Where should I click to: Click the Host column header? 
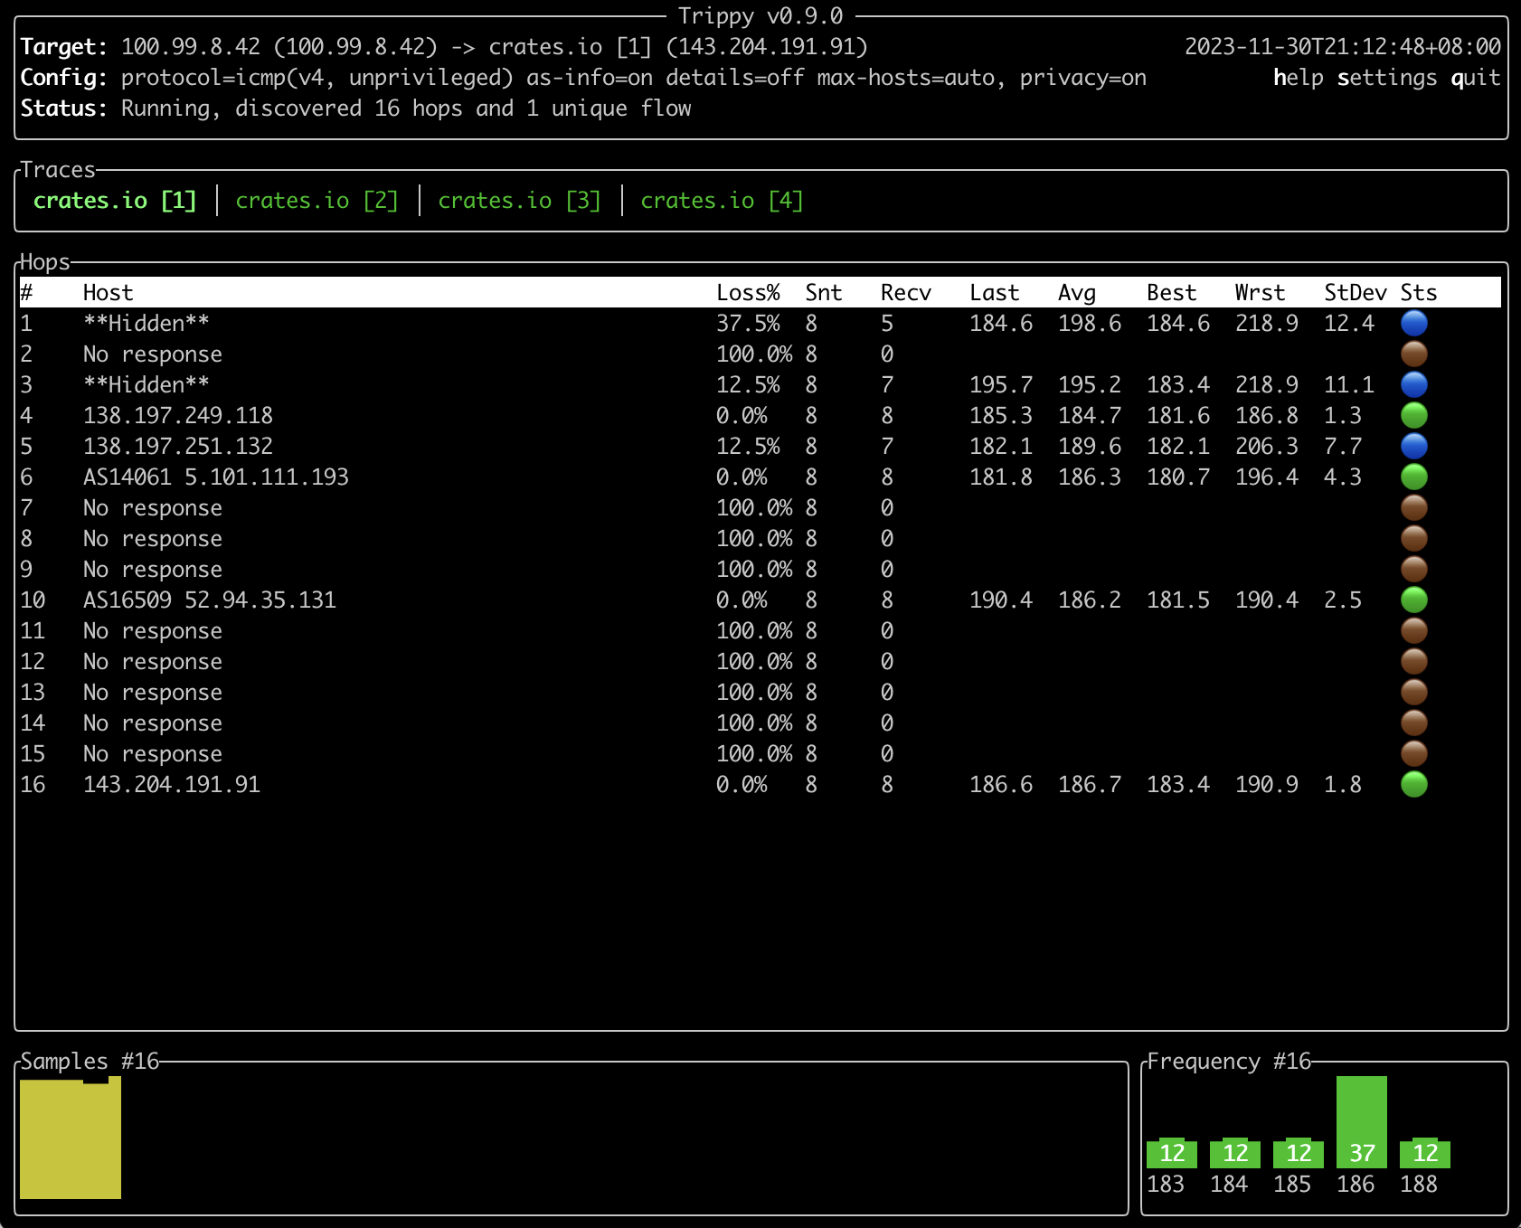tap(108, 293)
